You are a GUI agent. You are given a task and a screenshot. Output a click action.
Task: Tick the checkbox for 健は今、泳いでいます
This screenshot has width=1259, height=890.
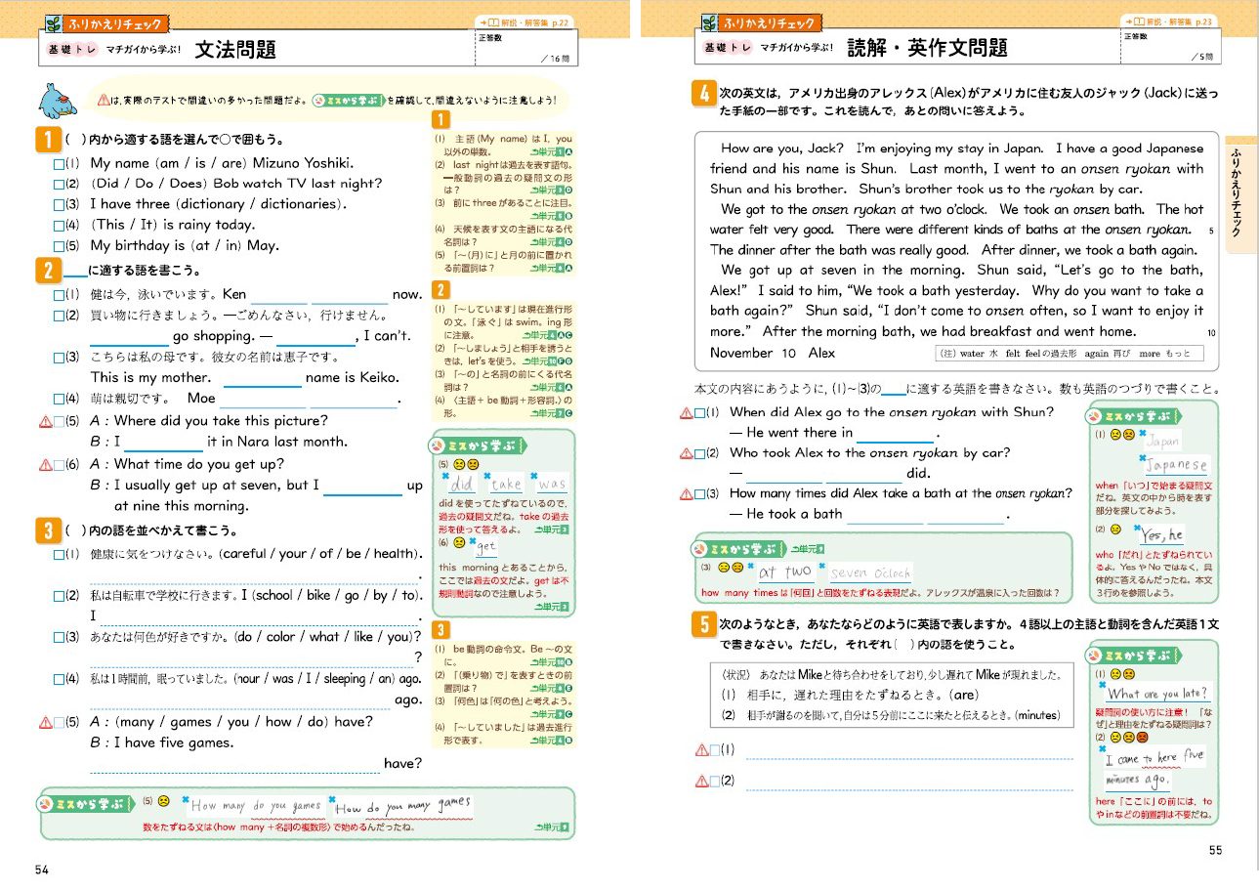[58, 294]
